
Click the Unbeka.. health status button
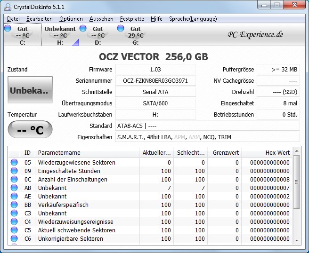(x=30, y=90)
